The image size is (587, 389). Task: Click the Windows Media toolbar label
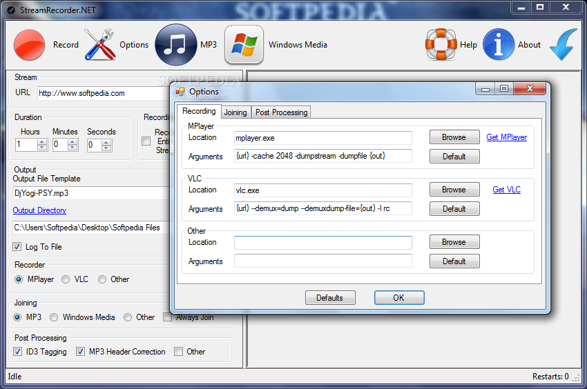[x=298, y=45]
